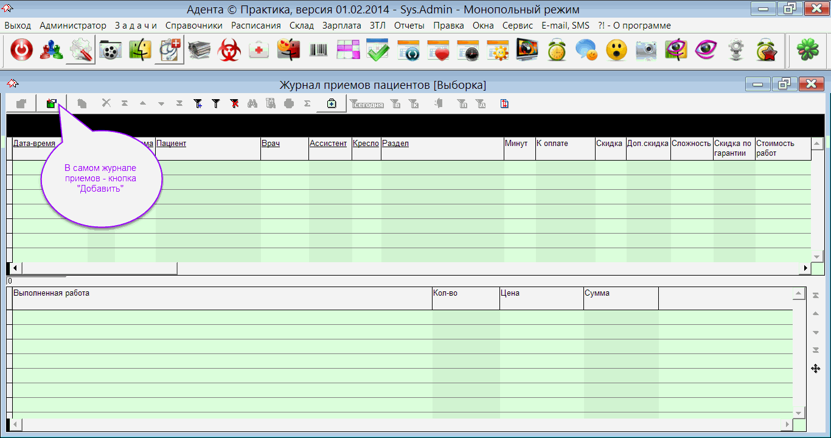Click the binoculars search icon
This screenshot has width=831, height=438.
click(252, 104)
